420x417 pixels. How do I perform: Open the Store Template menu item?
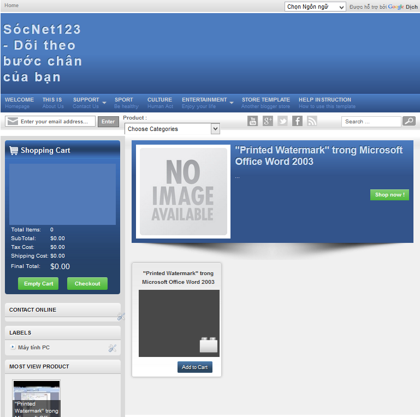coord(266,103)
